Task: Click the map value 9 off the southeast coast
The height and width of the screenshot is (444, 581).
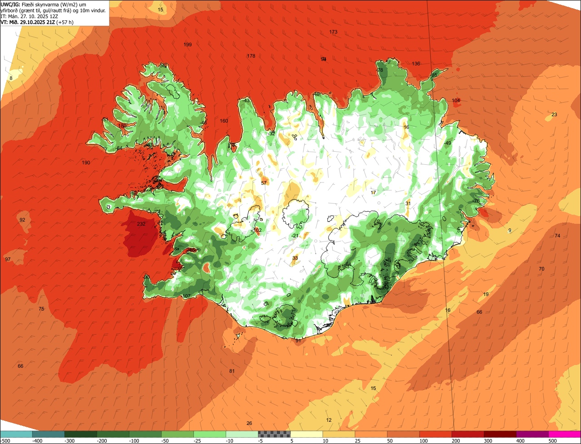Action: point(510,230)
